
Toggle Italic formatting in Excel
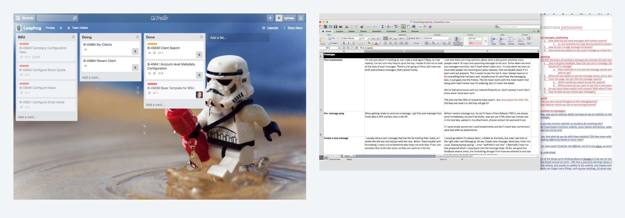[x=348, y=43]
